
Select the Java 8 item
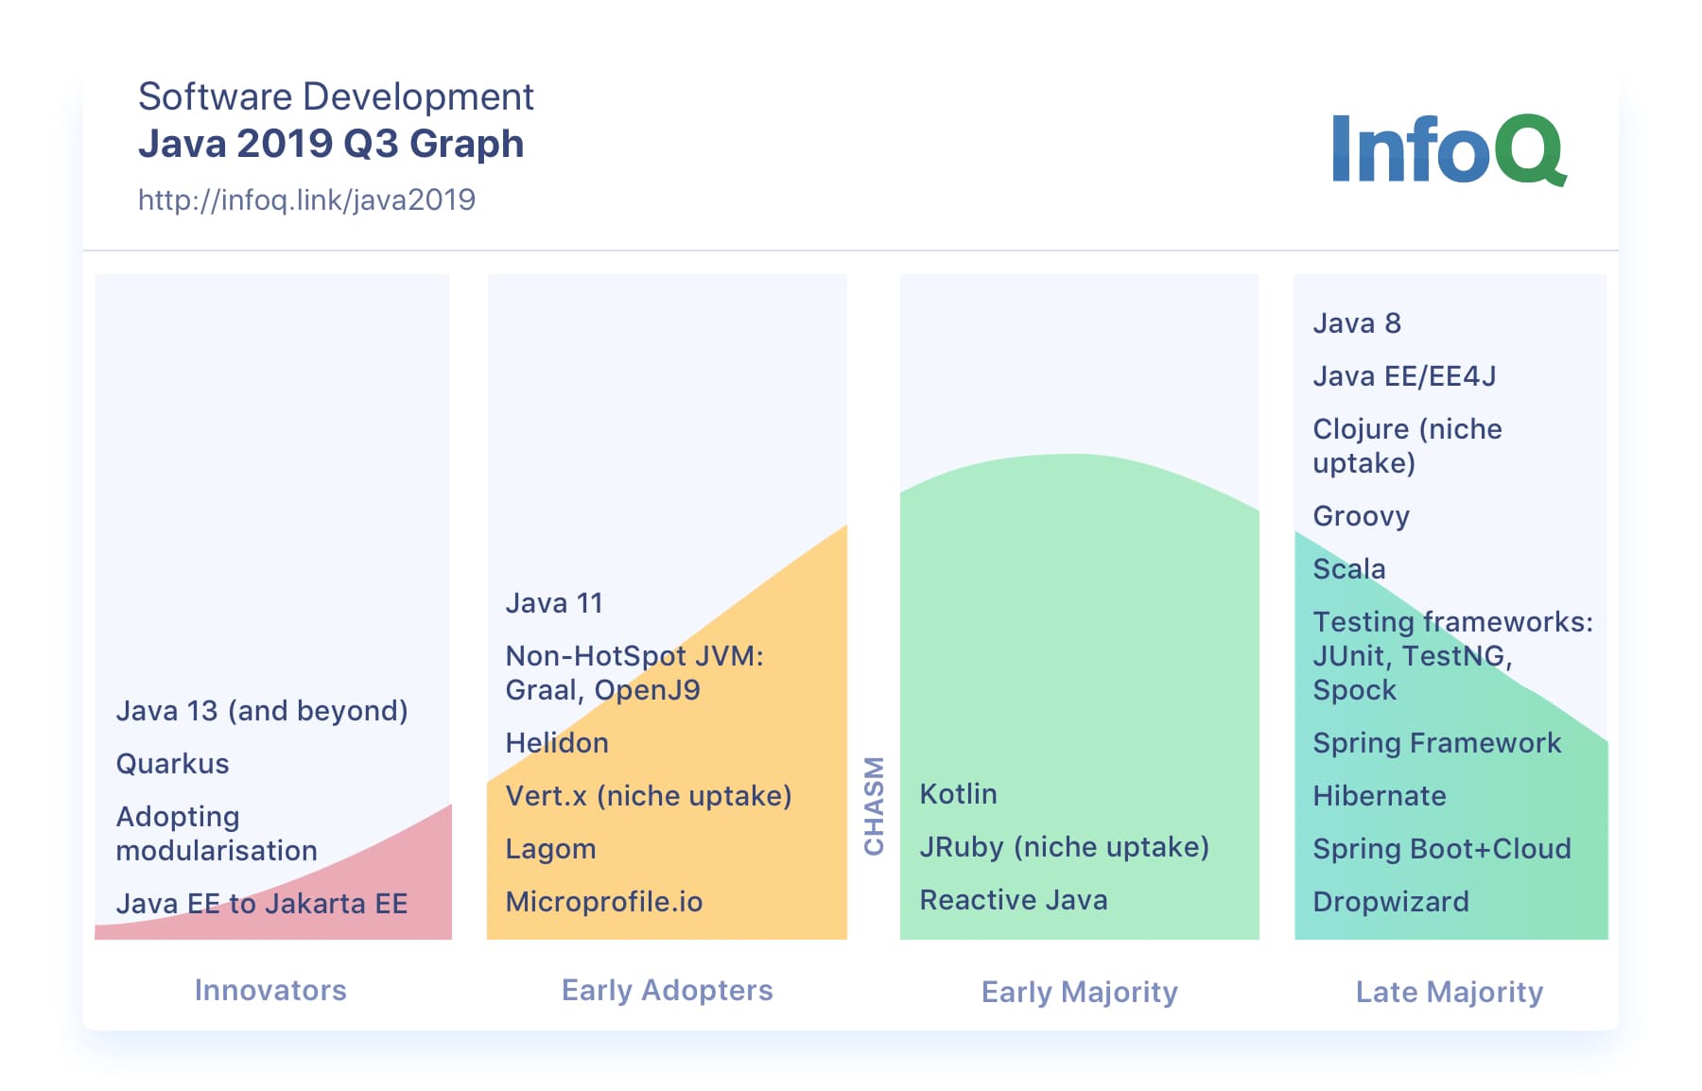click(x=1357, y=323)
